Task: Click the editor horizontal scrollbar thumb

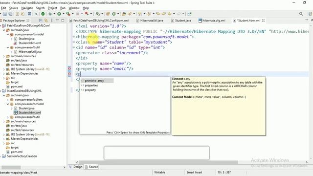Action: (158, 162)
